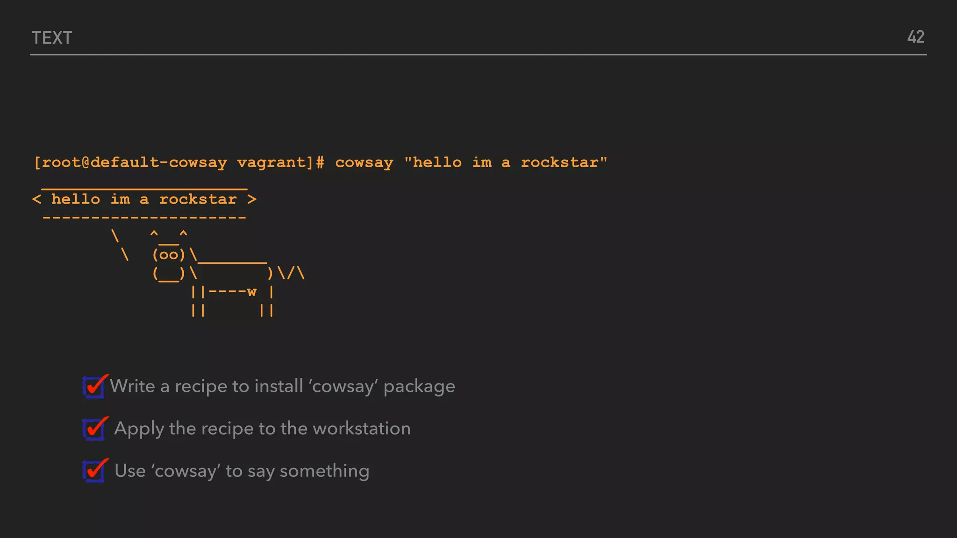Click the slide number 42
This screenshot has height=538, width=957.
point(915,37)
